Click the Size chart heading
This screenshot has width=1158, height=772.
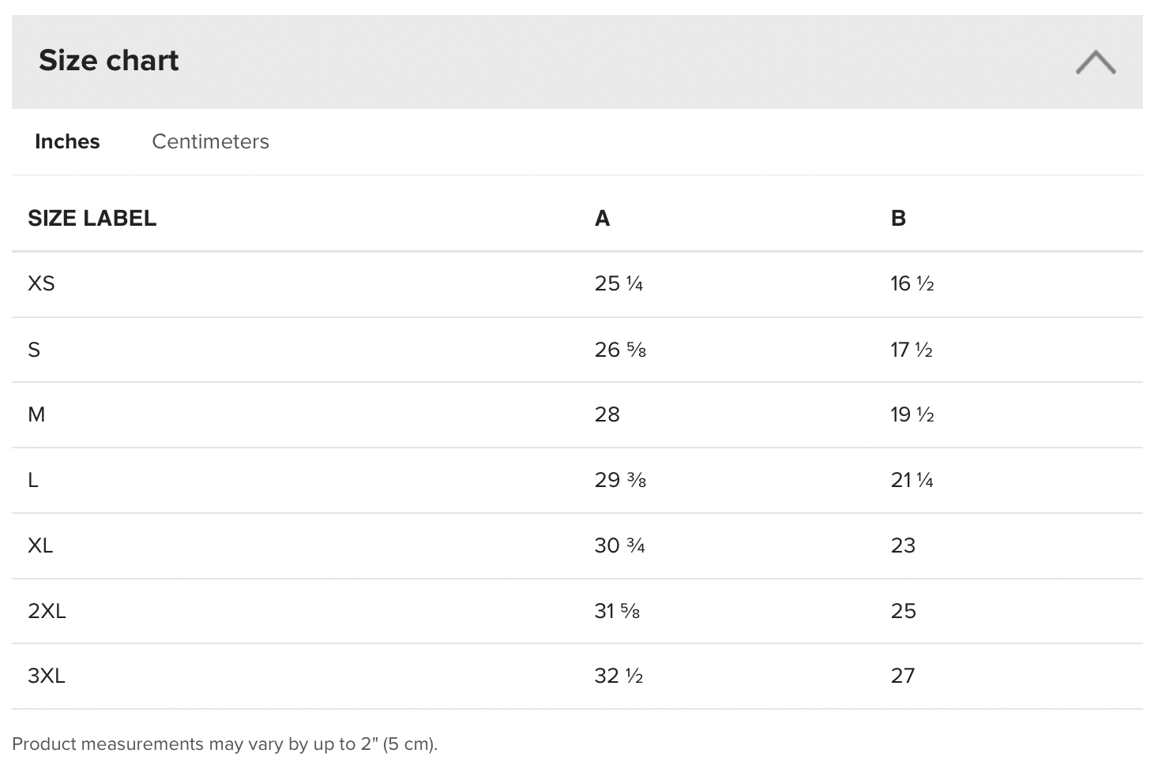(x=109, y=61)
